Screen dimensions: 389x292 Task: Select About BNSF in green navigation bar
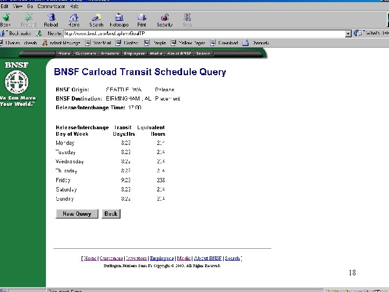click(x=179, y=53)
